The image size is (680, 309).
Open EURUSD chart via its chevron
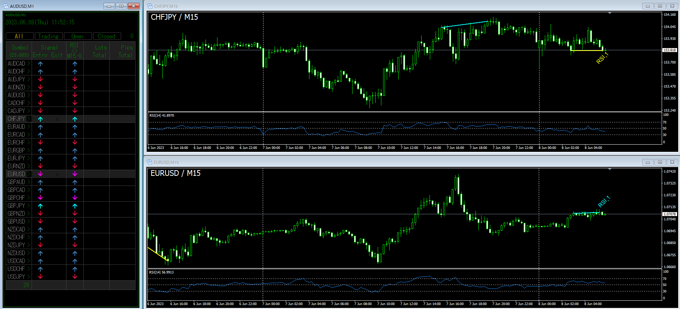(x=29, y=174)
